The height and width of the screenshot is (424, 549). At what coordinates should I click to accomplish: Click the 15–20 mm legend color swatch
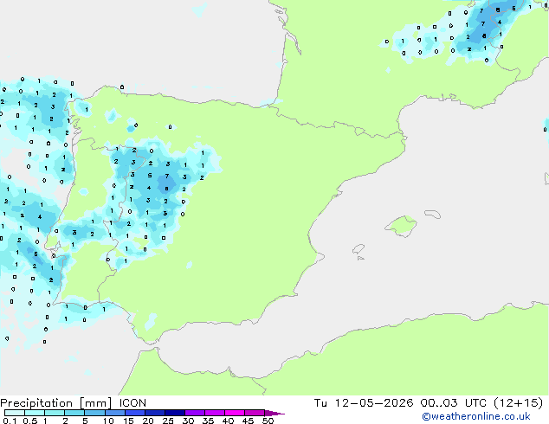[x=135, y=413]
